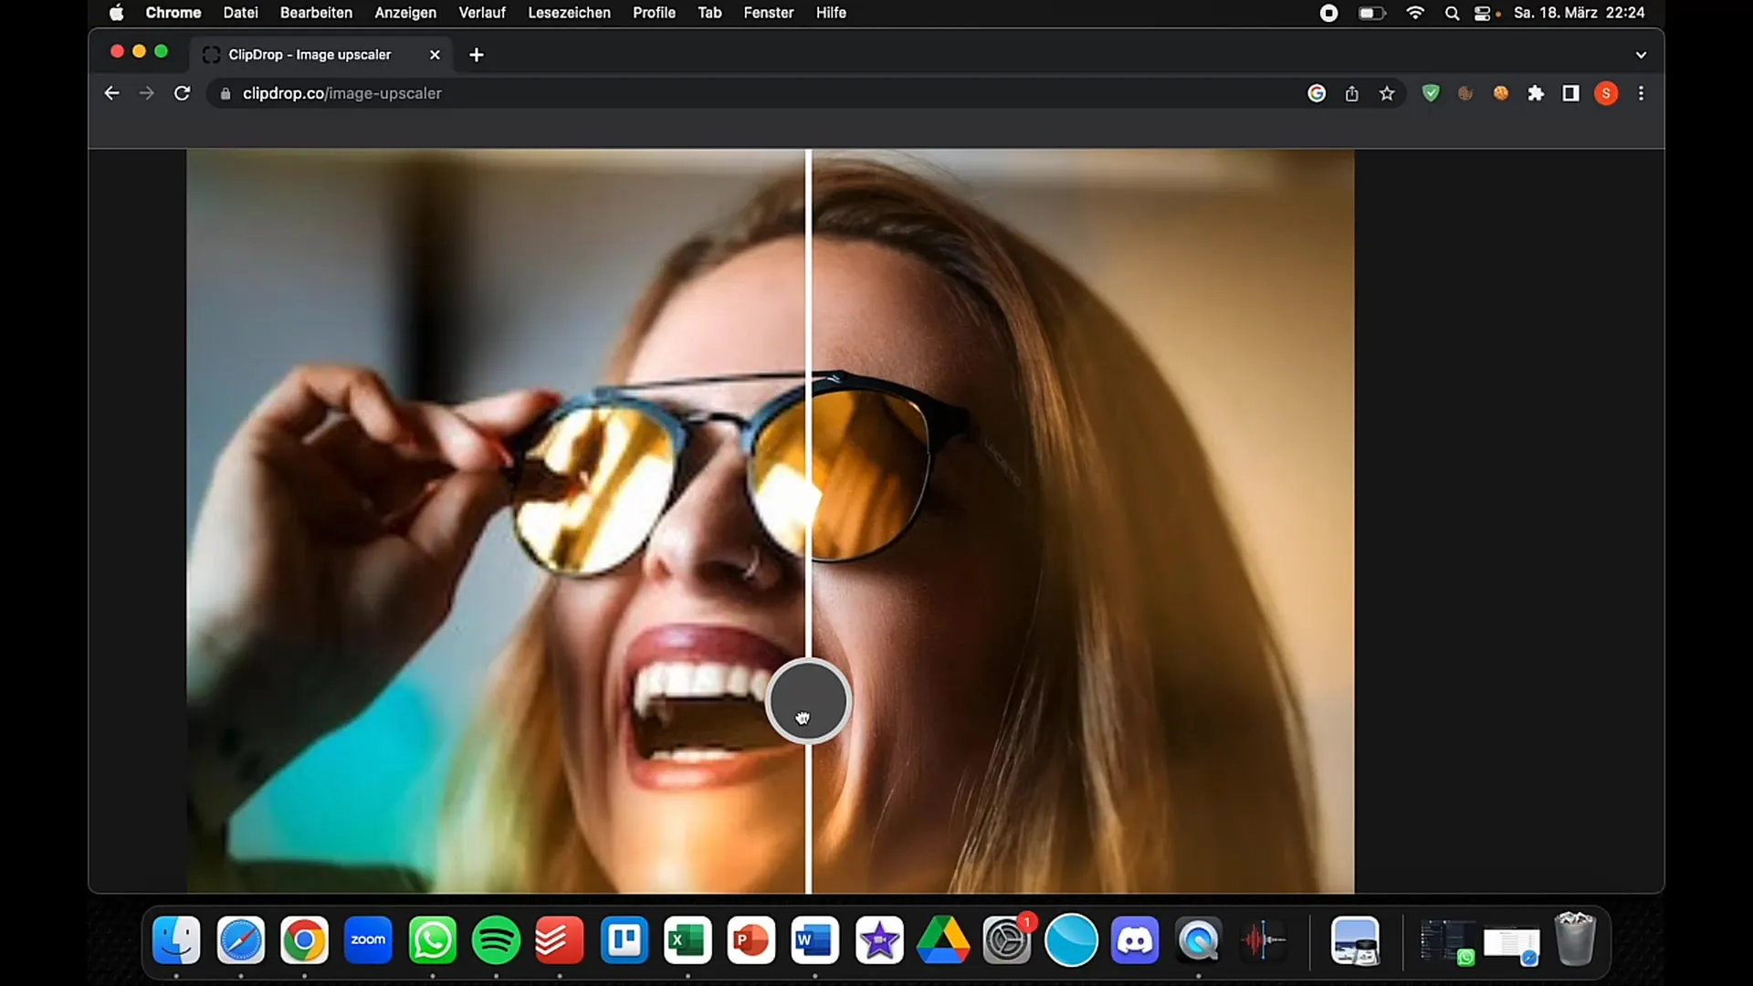Open the Fenster menu
1753x986 pixels.
coord(769,13)
